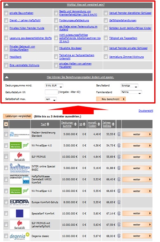Image resolution: width=160 pixels, height=242 pixels.
Task: Show info for SLP PRIMUS 55,69 € row
Action: pos(119,157)
